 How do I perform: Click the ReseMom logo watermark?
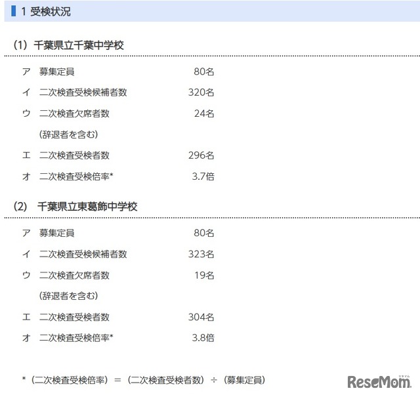pyautogui.click(x=379, y=381)
